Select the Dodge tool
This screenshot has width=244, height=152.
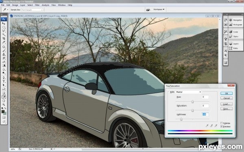click(x=4, y=73)
